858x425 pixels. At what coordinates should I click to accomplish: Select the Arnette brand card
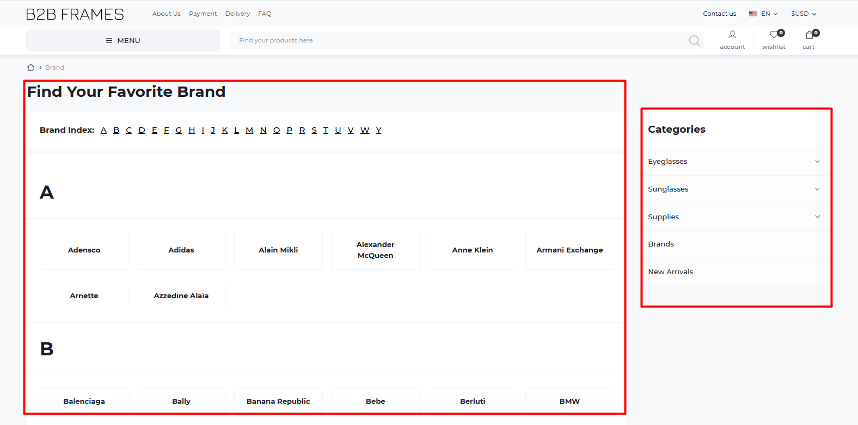coord(84,296)
